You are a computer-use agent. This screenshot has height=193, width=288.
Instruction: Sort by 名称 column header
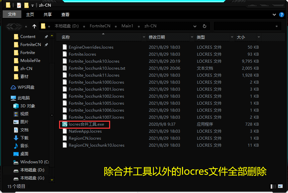coord(65,37)
